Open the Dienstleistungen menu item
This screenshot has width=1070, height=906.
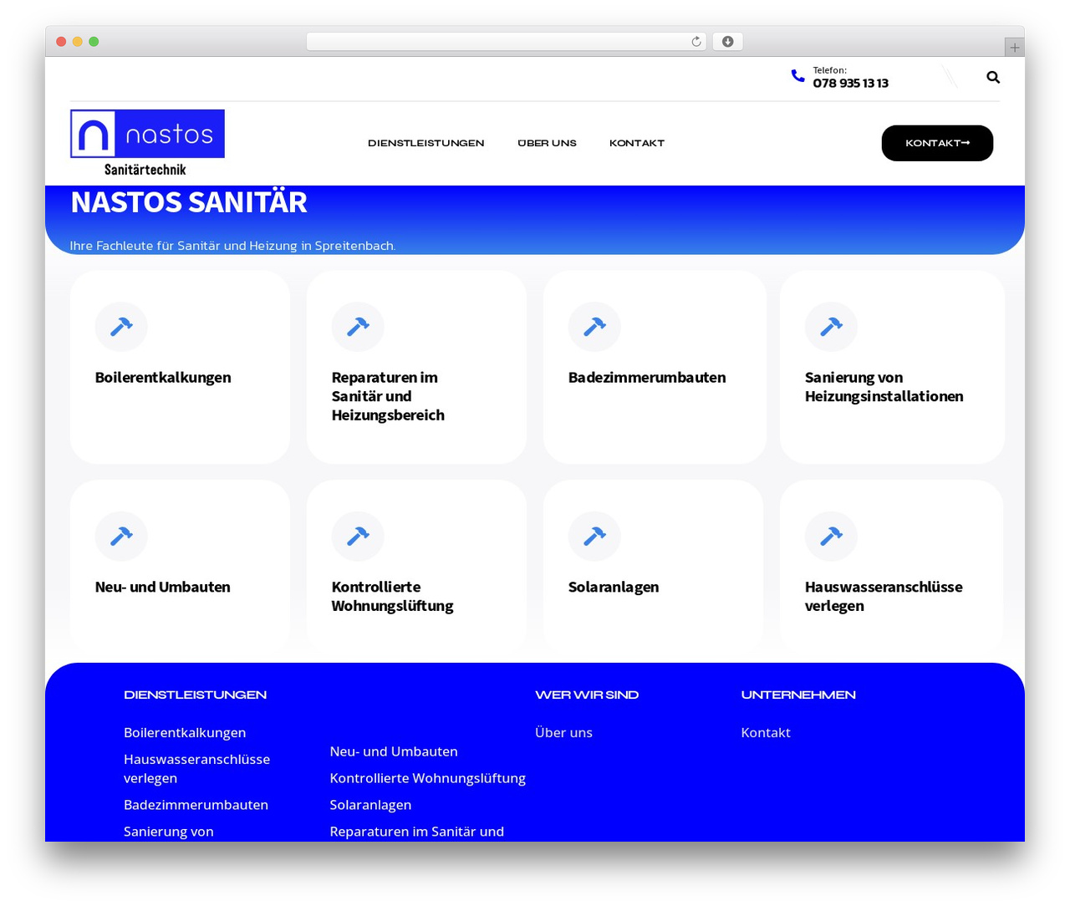[x=426, y=143]
